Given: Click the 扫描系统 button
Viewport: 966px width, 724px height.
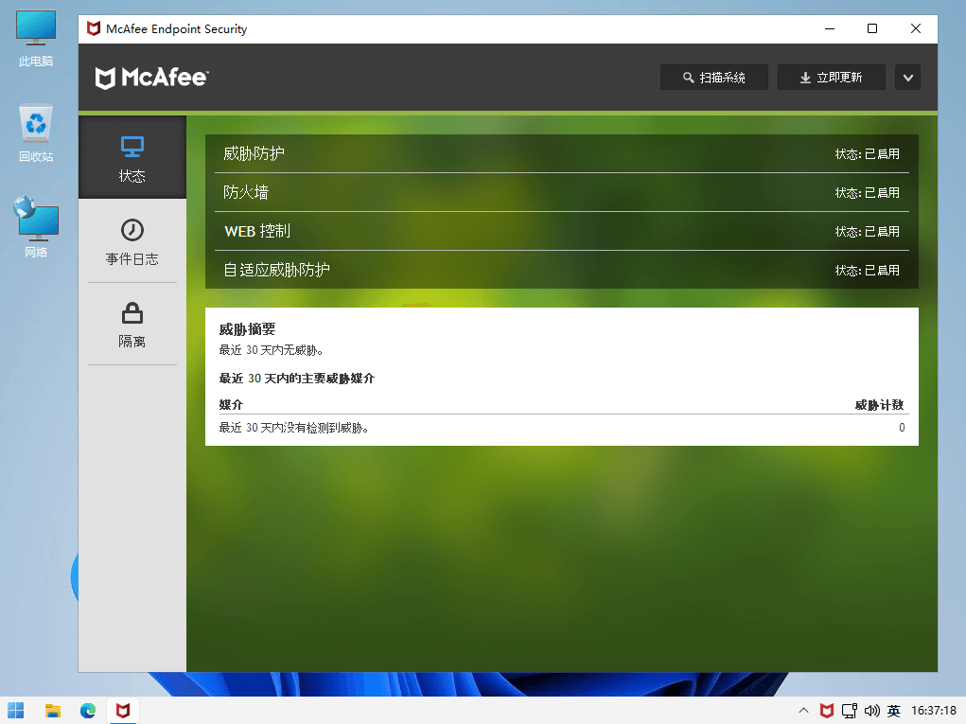Looking at the screenshot, I should coord(714,78).
